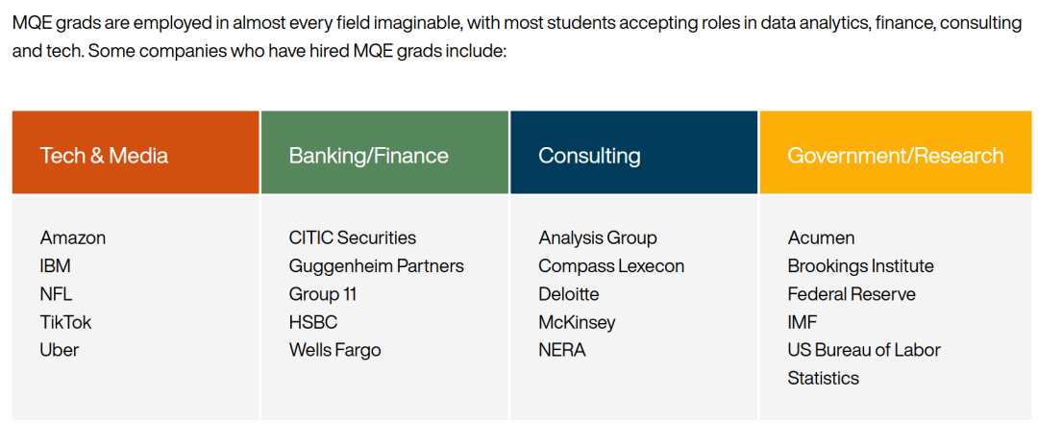
Task: Click the Guggenheim Partners entry
Action: pyautogui.click(x=376, y=266)
